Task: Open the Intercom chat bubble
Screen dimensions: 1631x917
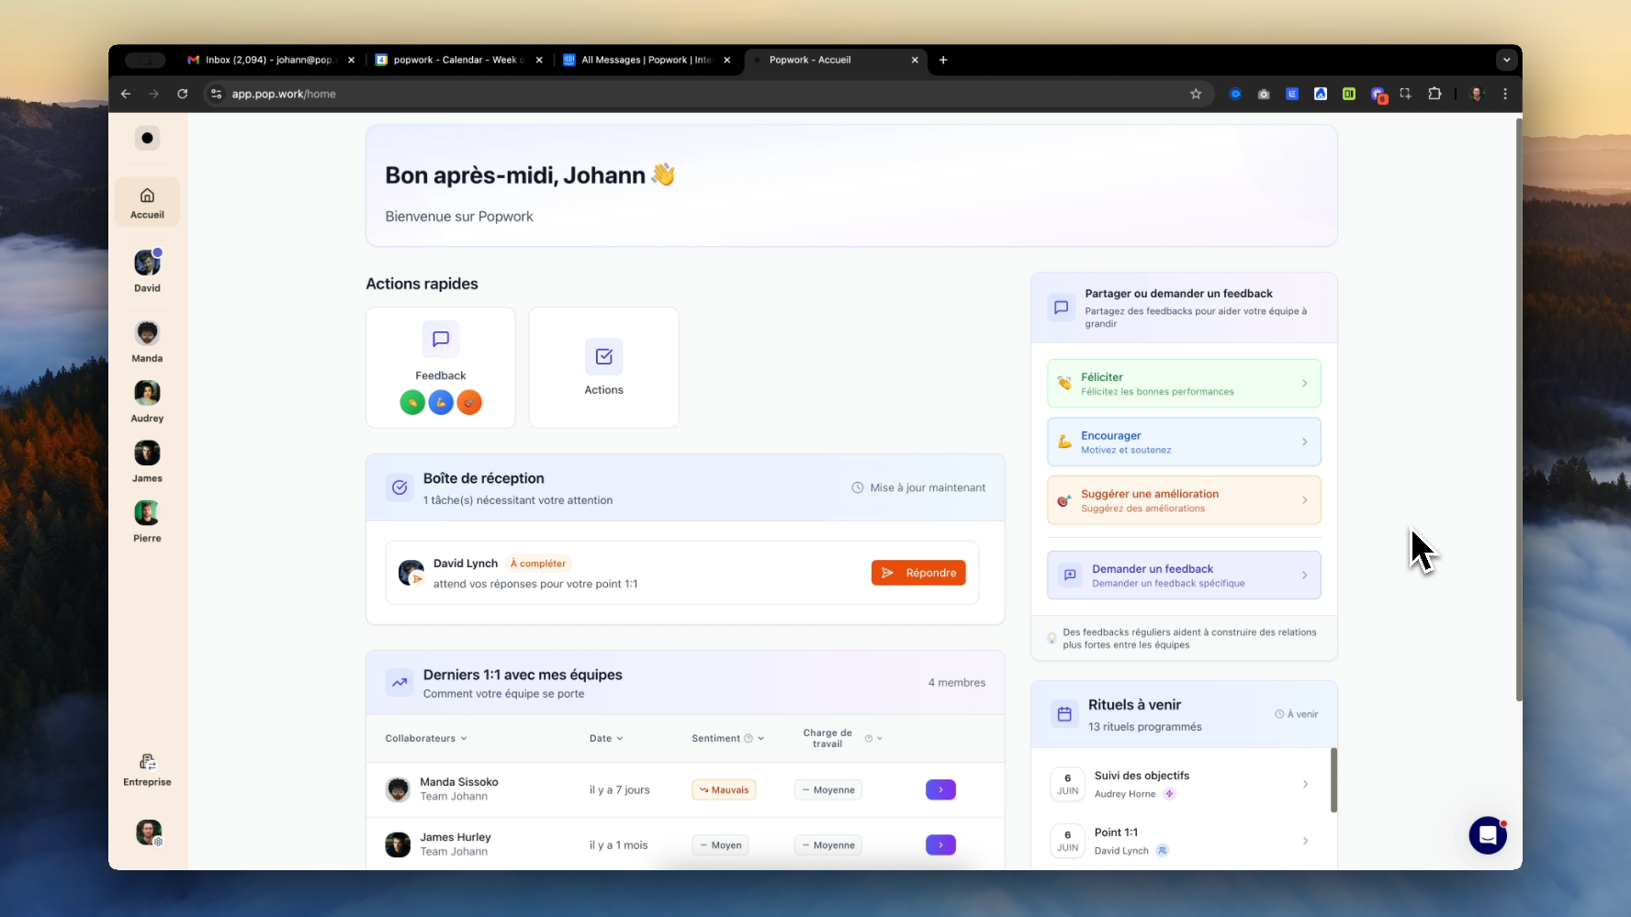Action: pyautogui.click(x=1488, y=835)
